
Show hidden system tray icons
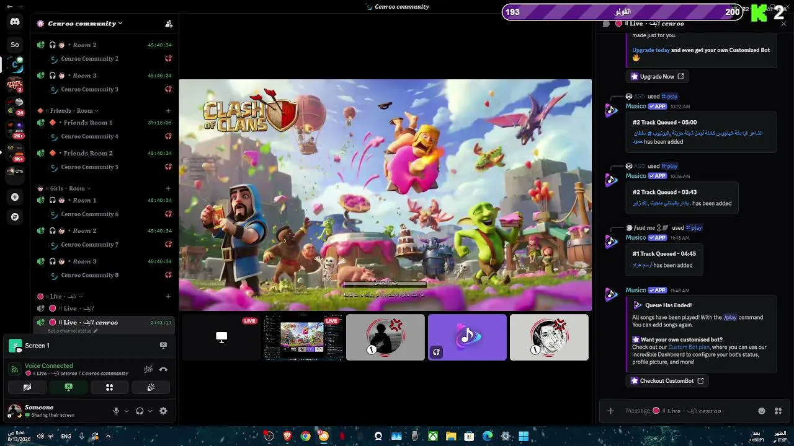108,436
